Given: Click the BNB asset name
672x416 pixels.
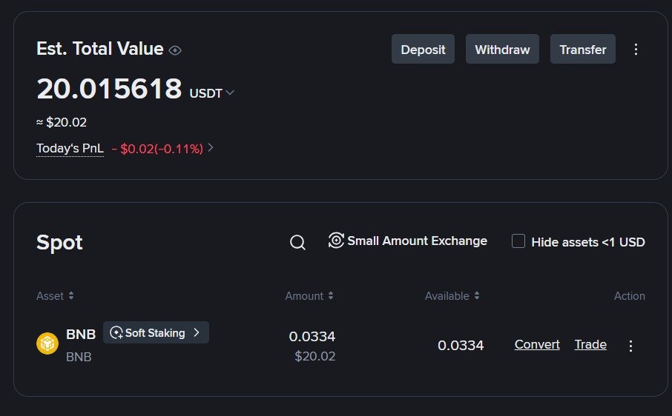Looking at the screenshot, I should [81, 334].
